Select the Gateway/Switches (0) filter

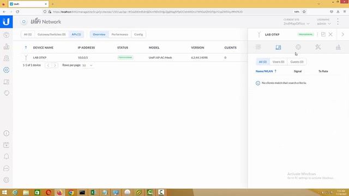pos(52,34)
